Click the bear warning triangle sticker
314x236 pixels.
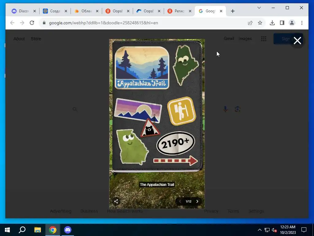point(150,128)
